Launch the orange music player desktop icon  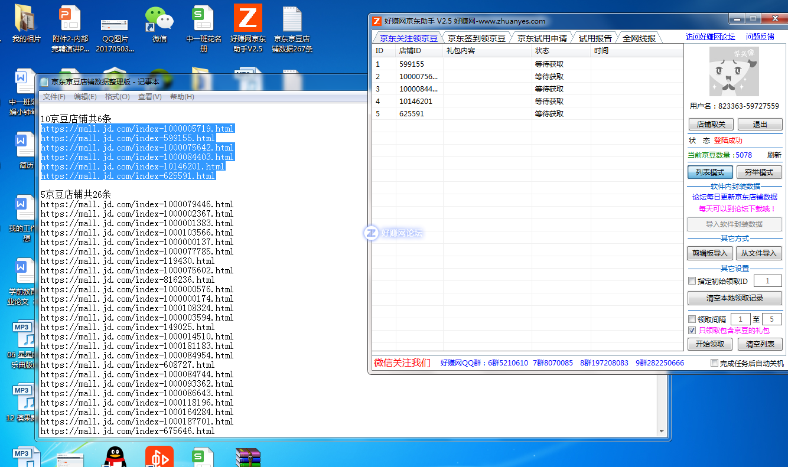pos(159,456)
